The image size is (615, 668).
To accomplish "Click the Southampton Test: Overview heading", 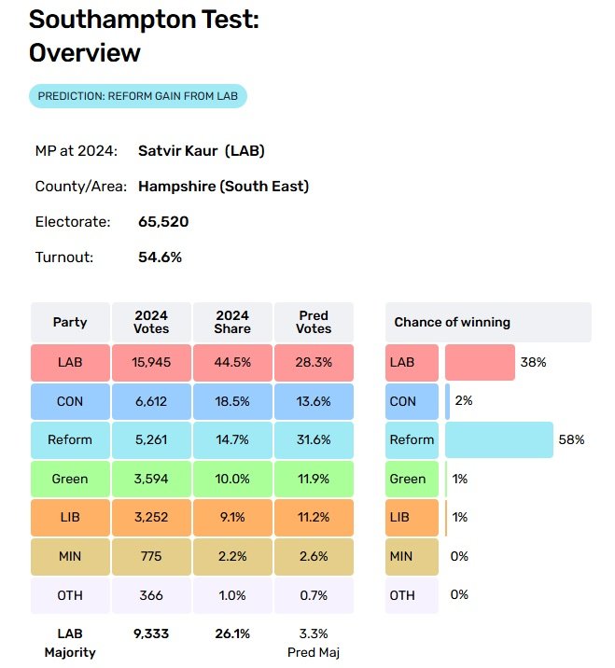I will point(144,35).
